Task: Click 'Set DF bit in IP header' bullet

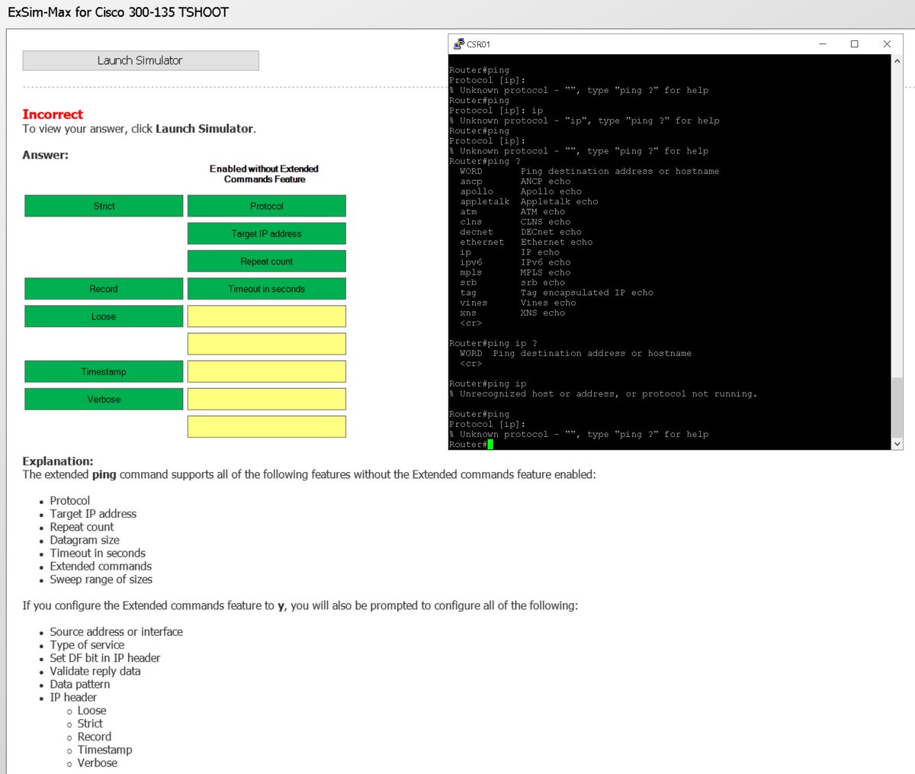Action: (105, 657)
